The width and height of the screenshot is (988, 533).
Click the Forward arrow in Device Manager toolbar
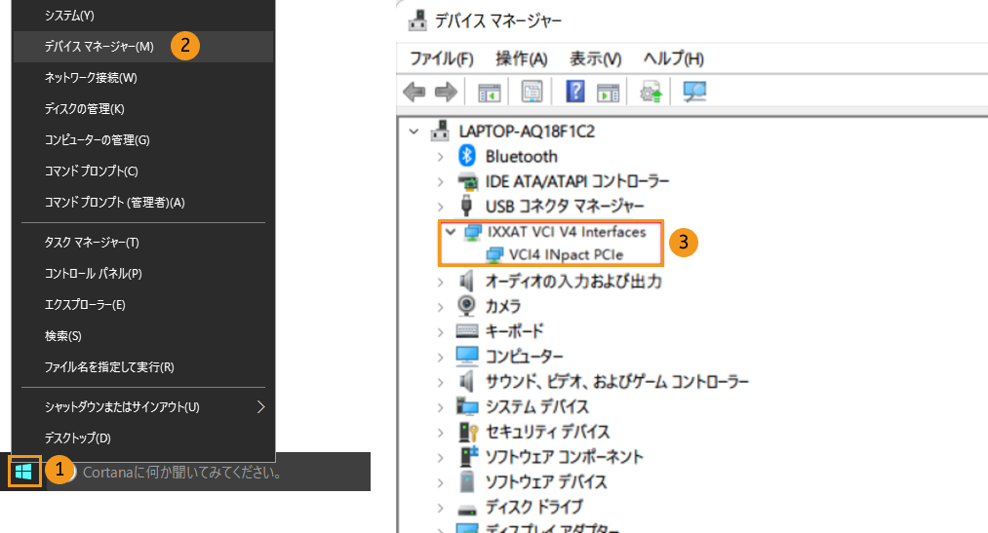coord(446,92)
